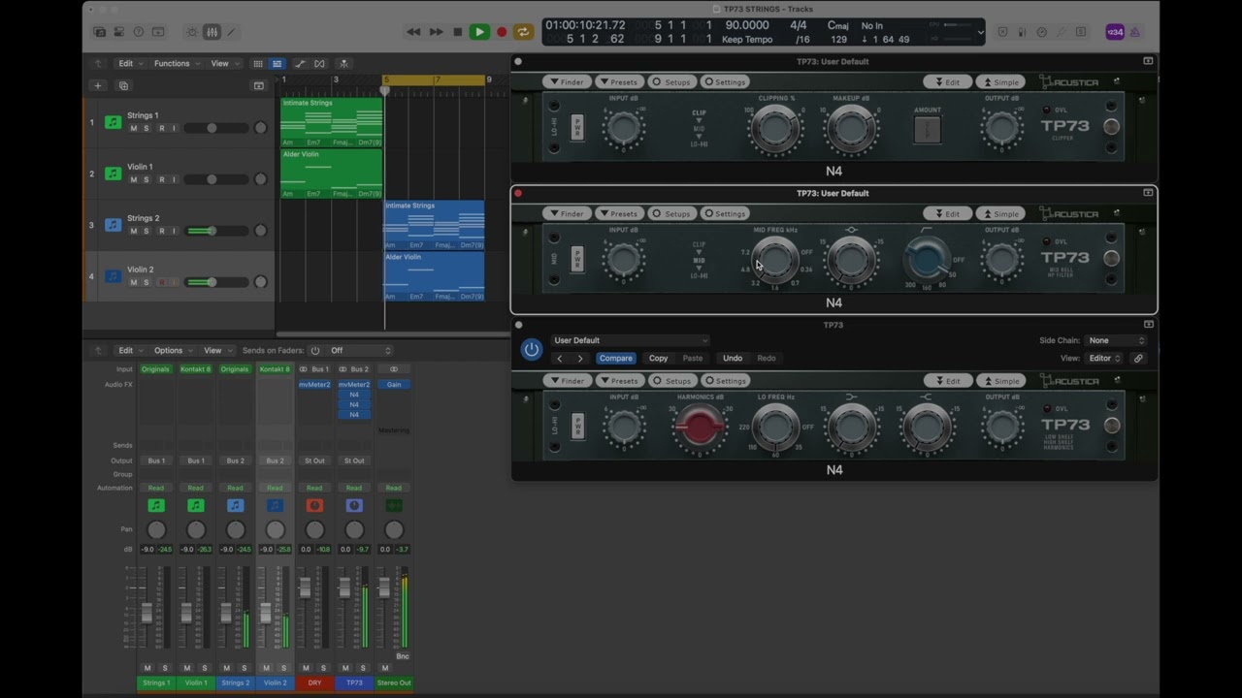Show Flex in the tracks area

coord(319,64)
